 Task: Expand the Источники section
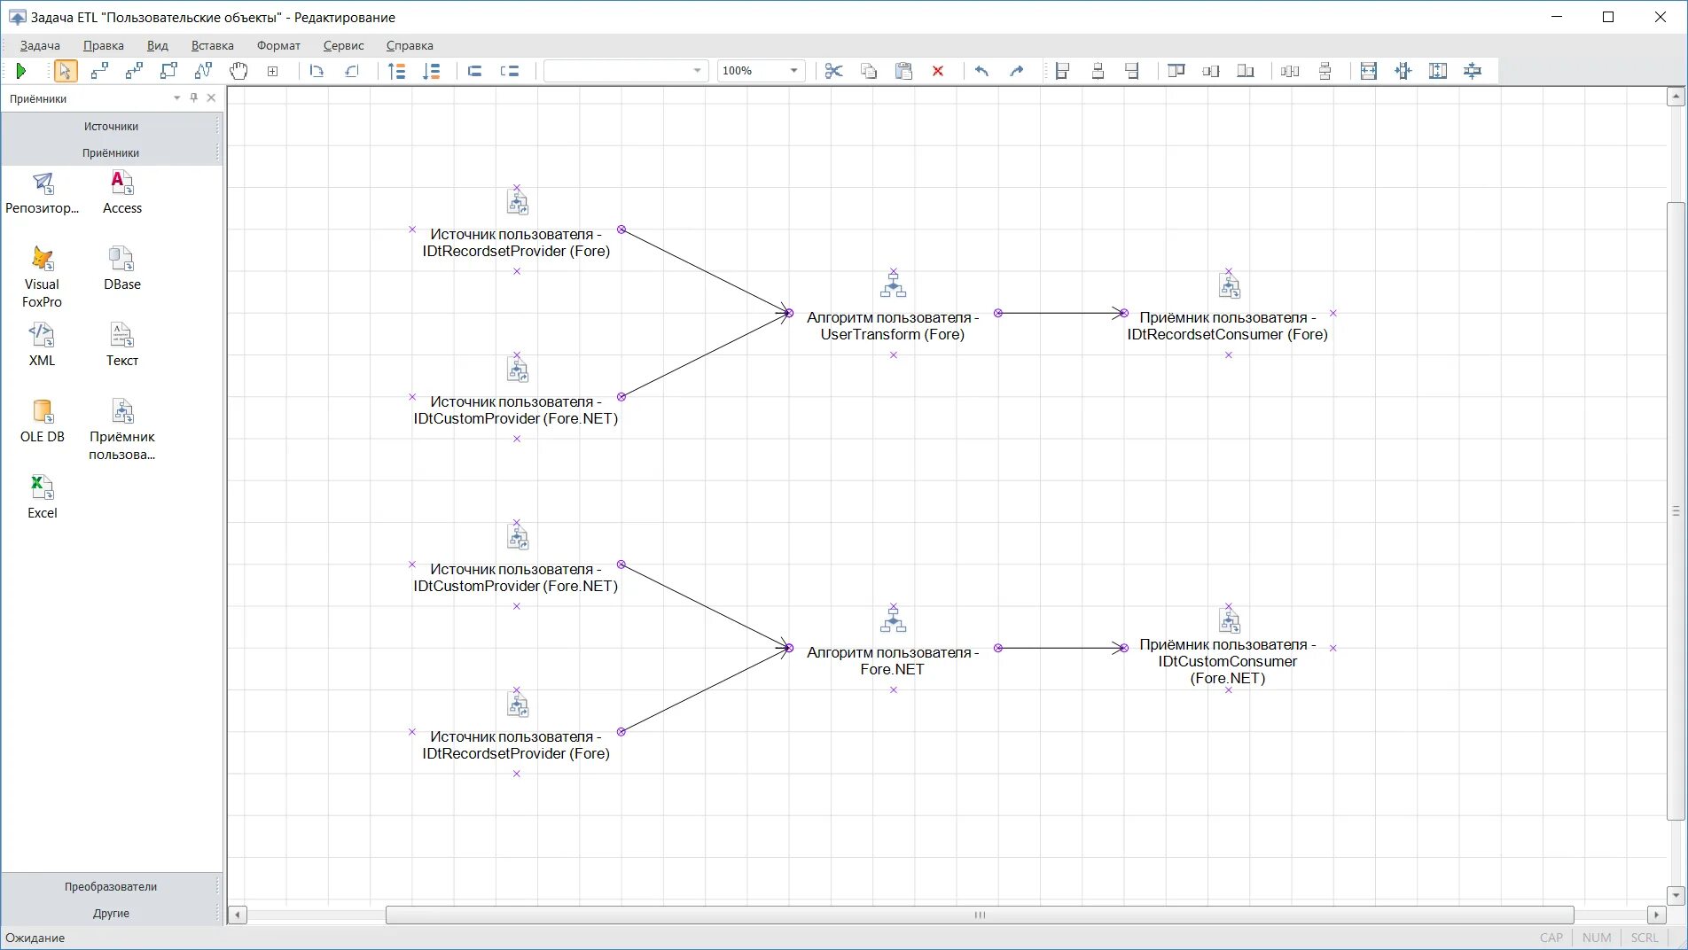[x=111, y=127]
